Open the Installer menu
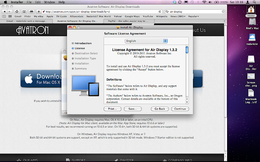This screenshot has height=162, width=260. click(17, 2)
